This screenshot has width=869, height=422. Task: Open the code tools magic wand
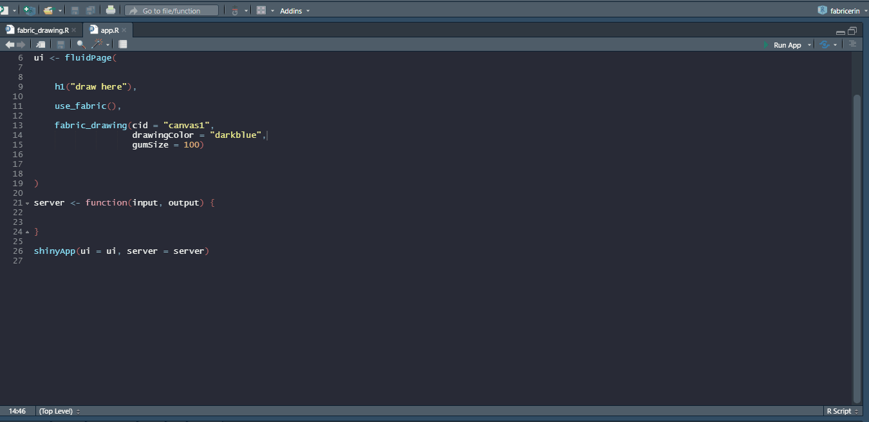point(98,44)
